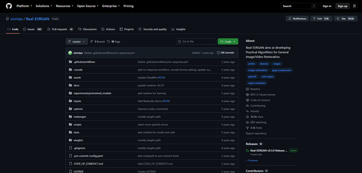
Task: Open the #428 link in inputs row
Action: click(166, 101)
